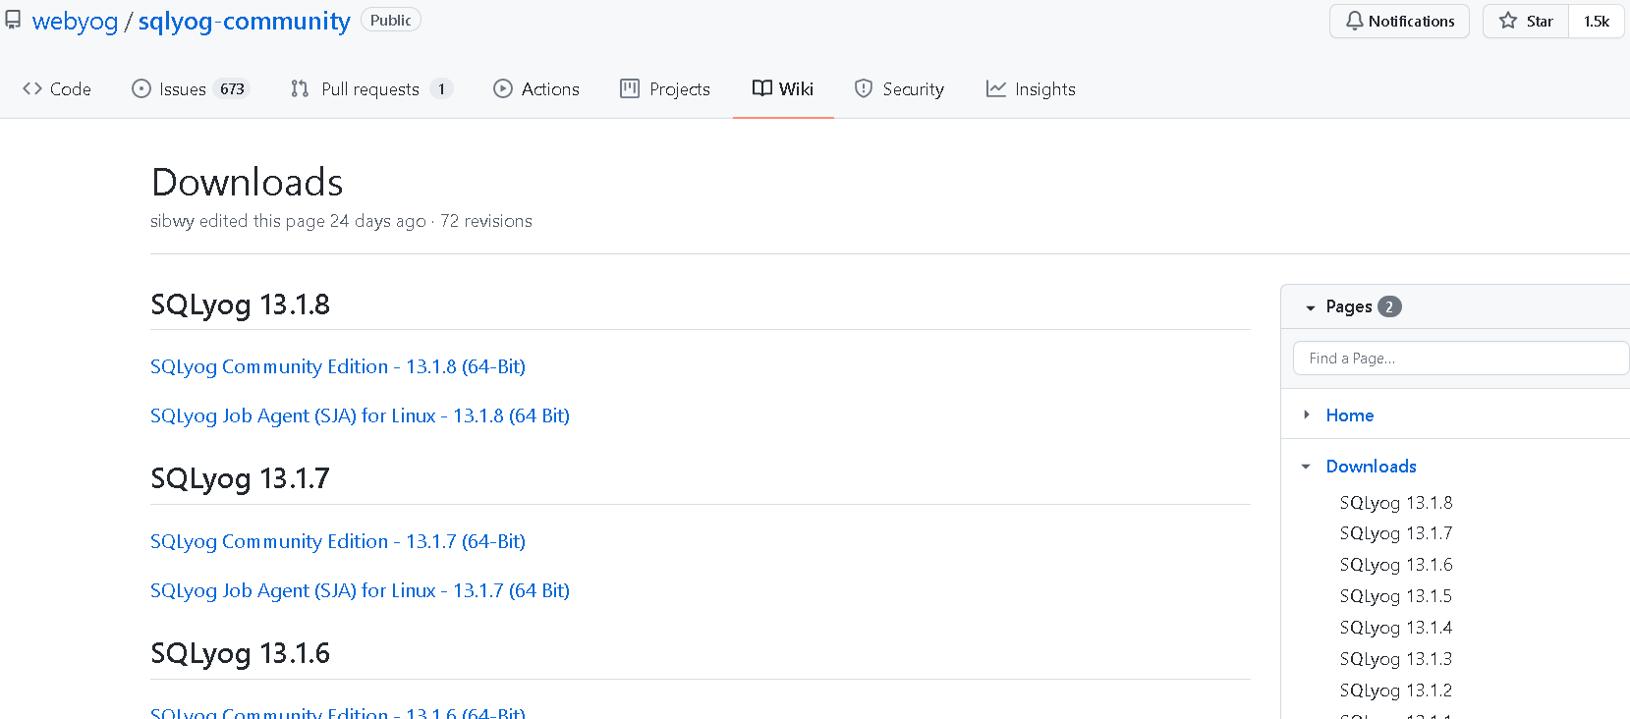The height and width of the screenshot is (719, 1630).
Task: Click the sibwy edited this page text
Action: [x=288, y=221]
